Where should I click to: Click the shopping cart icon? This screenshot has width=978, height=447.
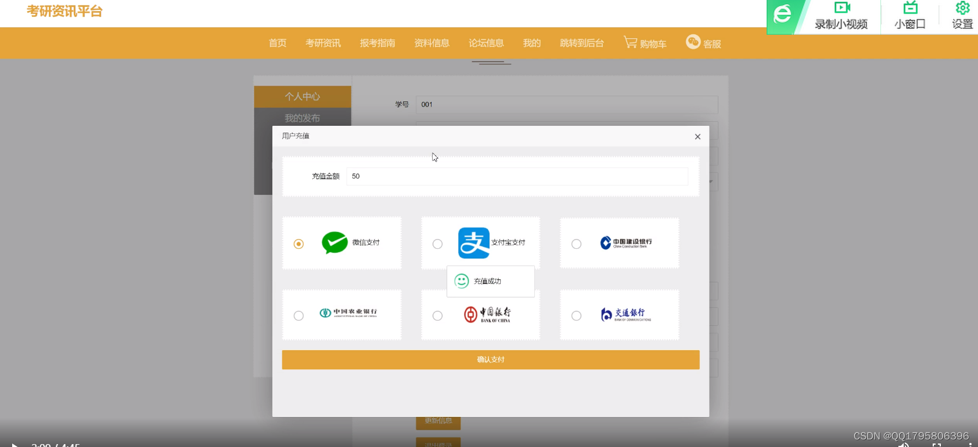pos(630,42)
